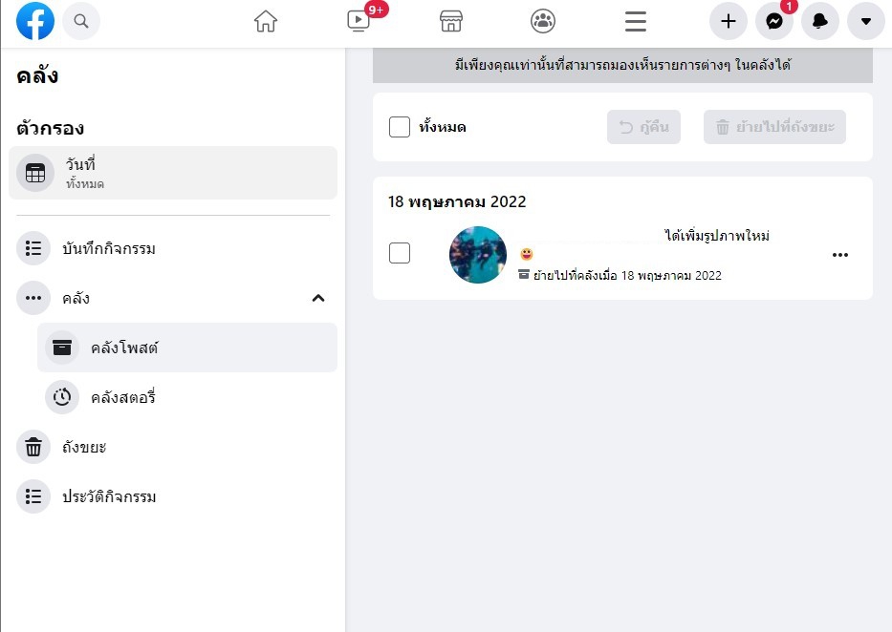Open the Facebook search magnifier
This screenshot has width=892, height=632.
coord(81,21)
